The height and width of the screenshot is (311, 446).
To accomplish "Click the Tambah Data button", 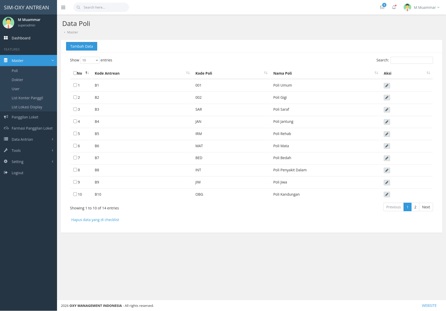I will 82,46.
